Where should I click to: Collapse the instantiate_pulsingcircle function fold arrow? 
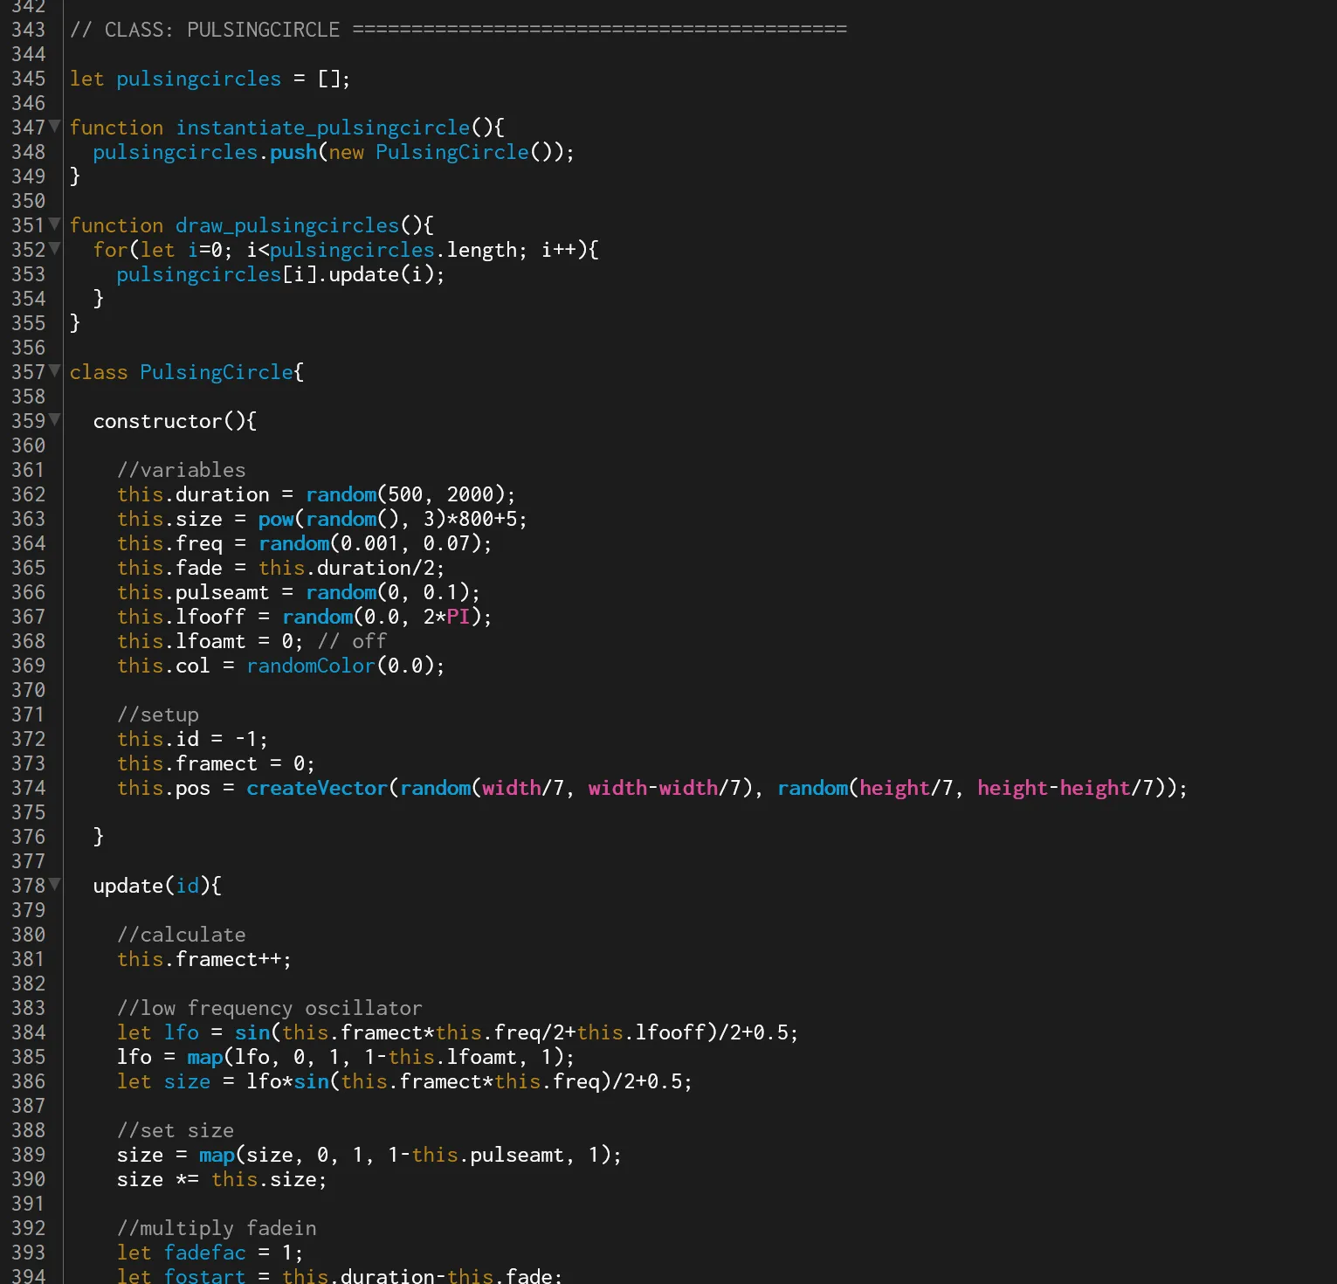click(x=54, y=127)
